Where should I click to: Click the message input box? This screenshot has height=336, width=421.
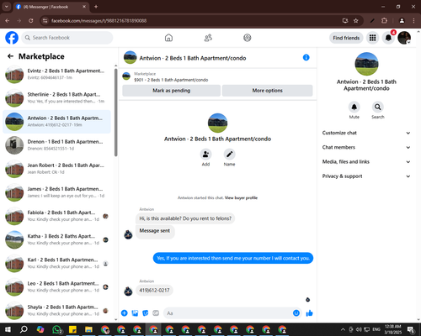tap(232, 313)
